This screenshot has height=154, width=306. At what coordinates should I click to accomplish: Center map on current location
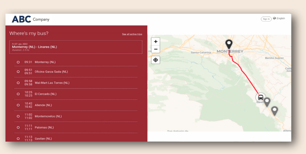point(156,60)
